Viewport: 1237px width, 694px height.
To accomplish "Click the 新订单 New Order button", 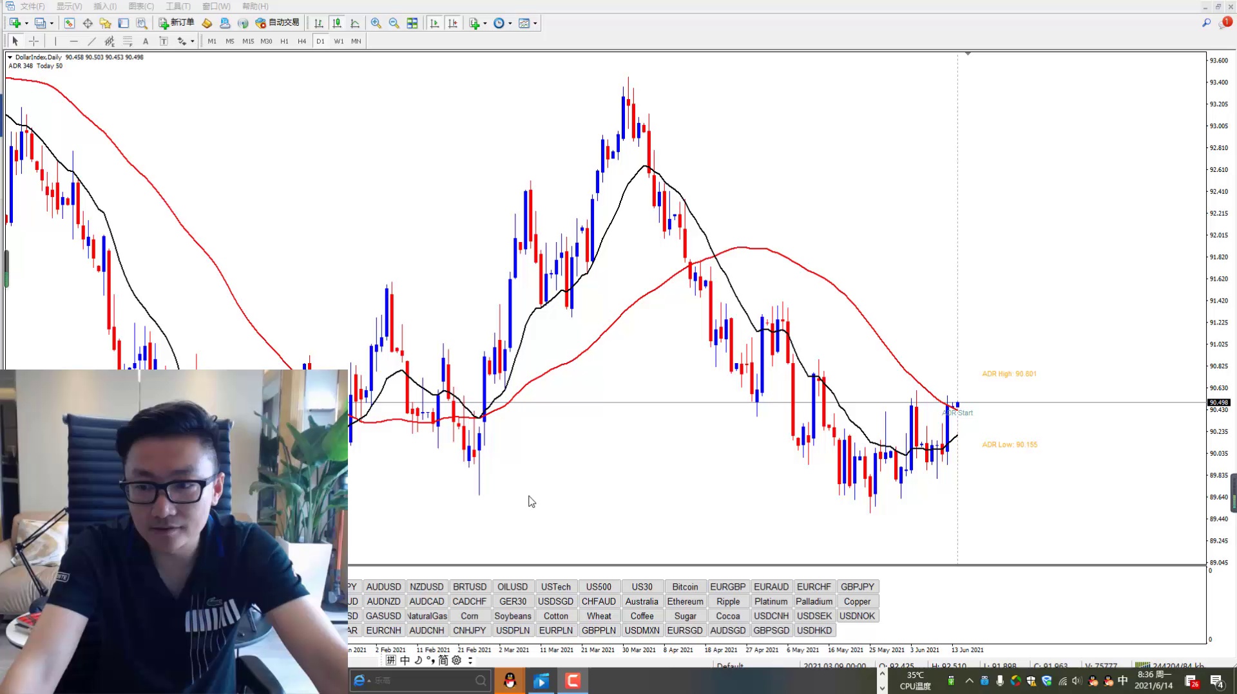I will pyautogui.click(x=177, y=23).
